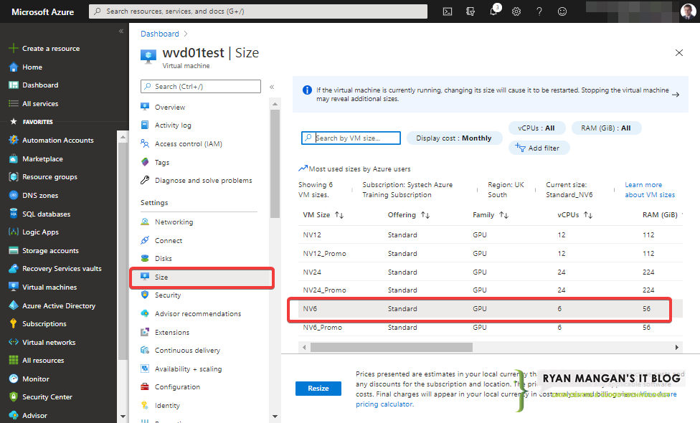Open Tags in the resource menu
The width and height of the screenshot is (700, 423).
coord(161,163)
